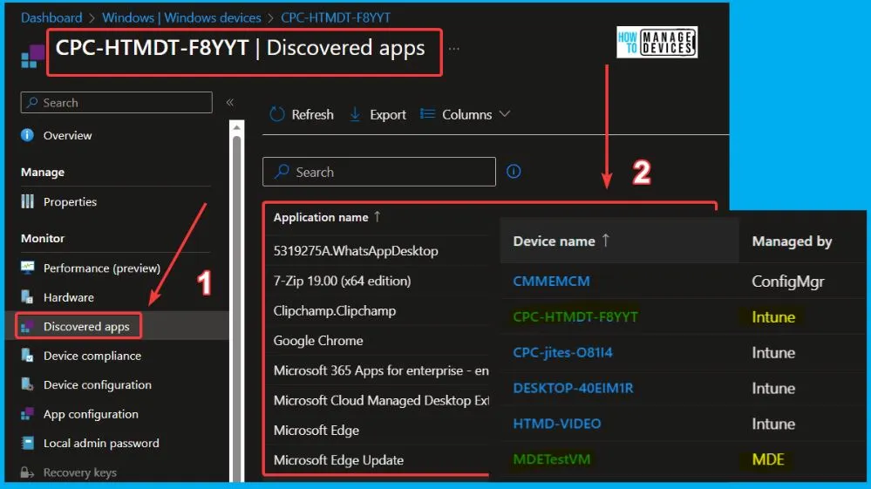This screenshot has width=871, height=489.
Task: Click the Recovery keys lock icon
Action: coord(27,472)
